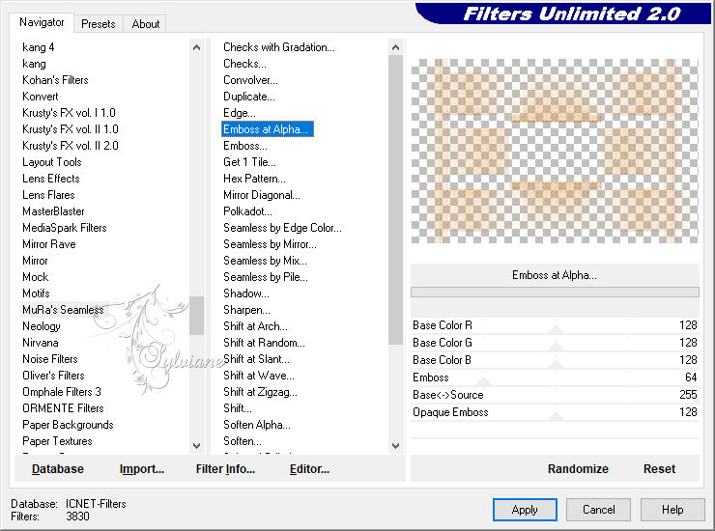This screenshot has height=531, width=715.
Task: Adjust the Emboss slider
Action: coord(555,377)
